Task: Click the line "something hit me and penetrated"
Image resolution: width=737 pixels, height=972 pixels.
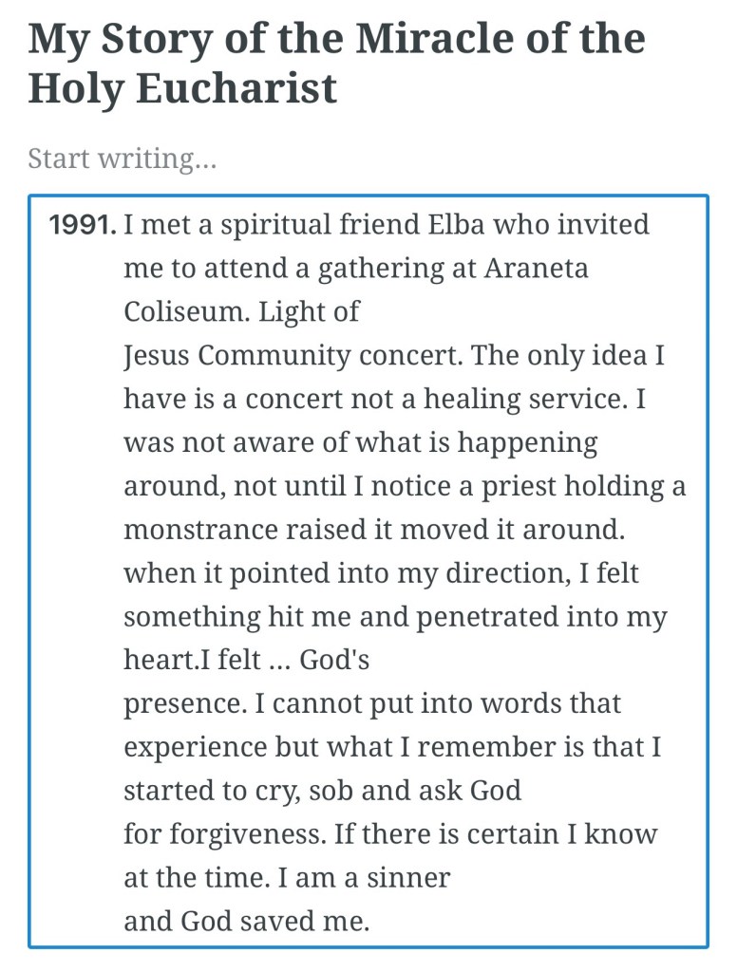Action: 395,618
